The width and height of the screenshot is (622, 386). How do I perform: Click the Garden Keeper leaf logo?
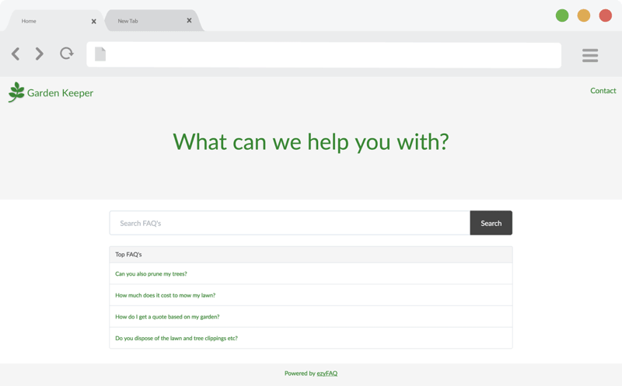coord(16,92)
